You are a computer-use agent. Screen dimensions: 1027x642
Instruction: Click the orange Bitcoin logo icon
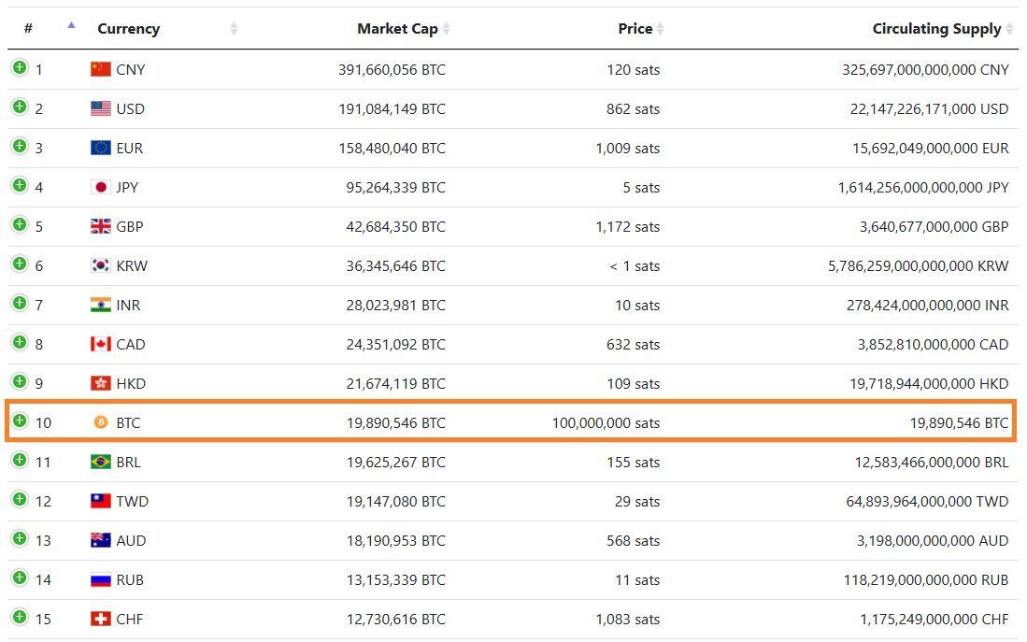click(100, 422)
